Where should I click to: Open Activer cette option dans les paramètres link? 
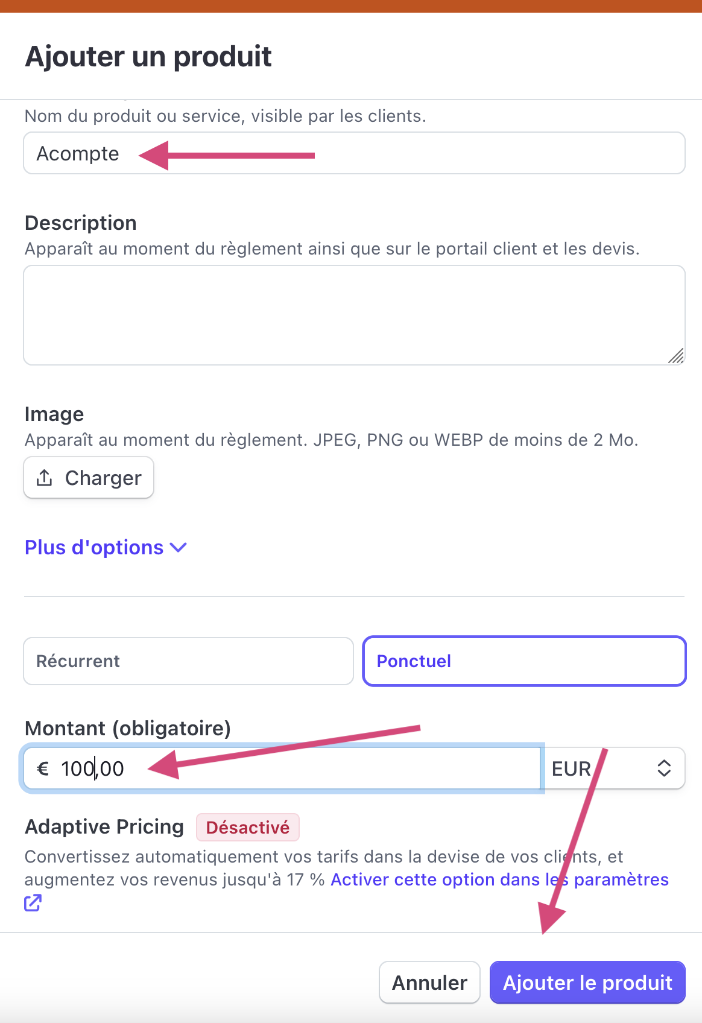499,879
